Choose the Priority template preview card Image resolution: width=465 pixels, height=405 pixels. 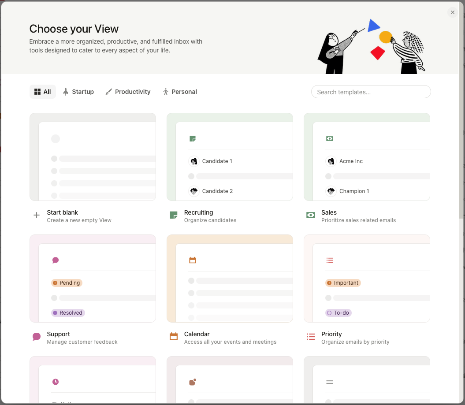(x=367, y=279)
